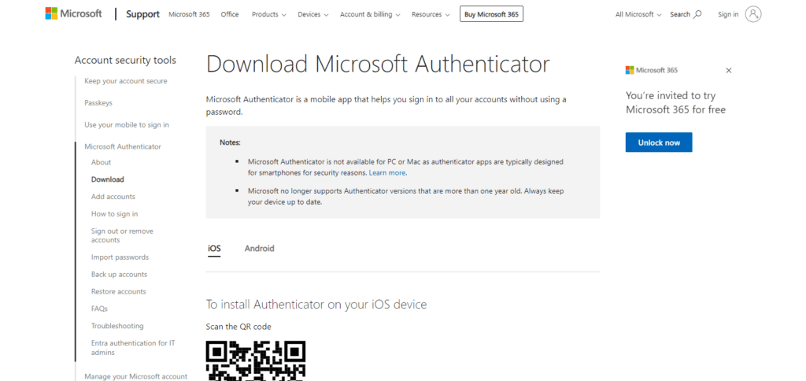Viewport: 806px width, 381px height.
Task: Click the Microsoft logo in header
Action: coord(73,14)
